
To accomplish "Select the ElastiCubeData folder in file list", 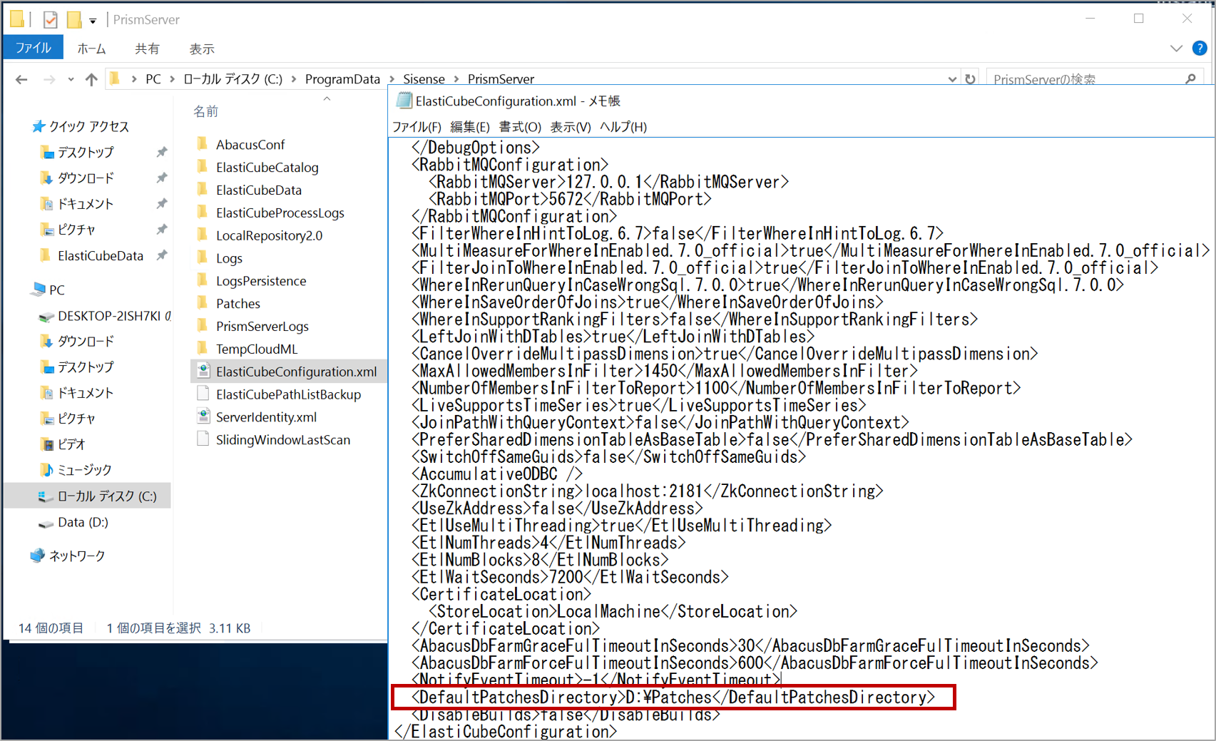I will pos(259,190).
